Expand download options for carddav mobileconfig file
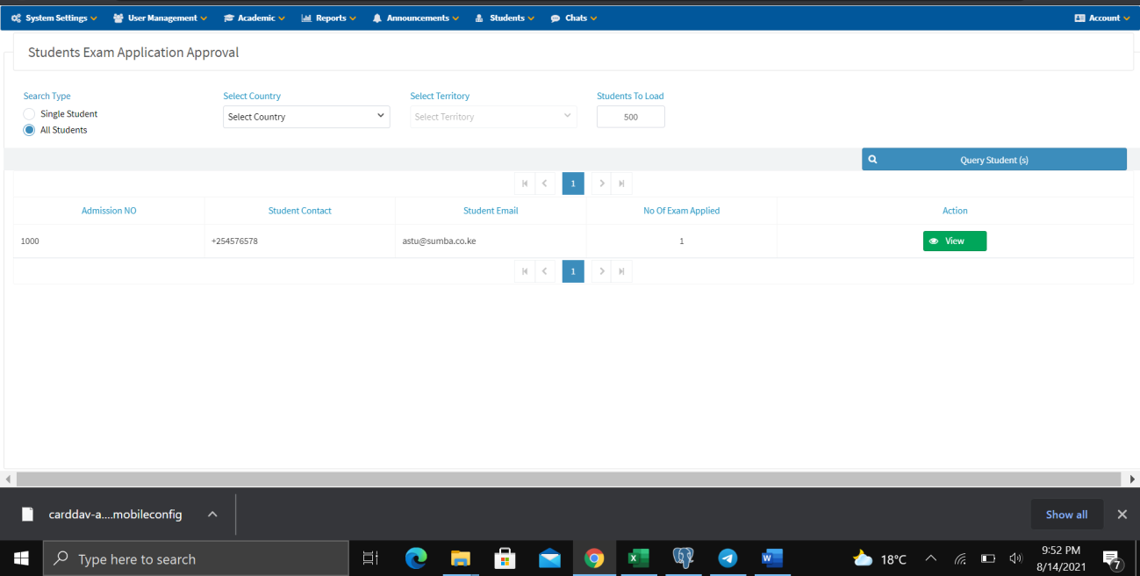1140x576 pixels. (x=212, y=515)
